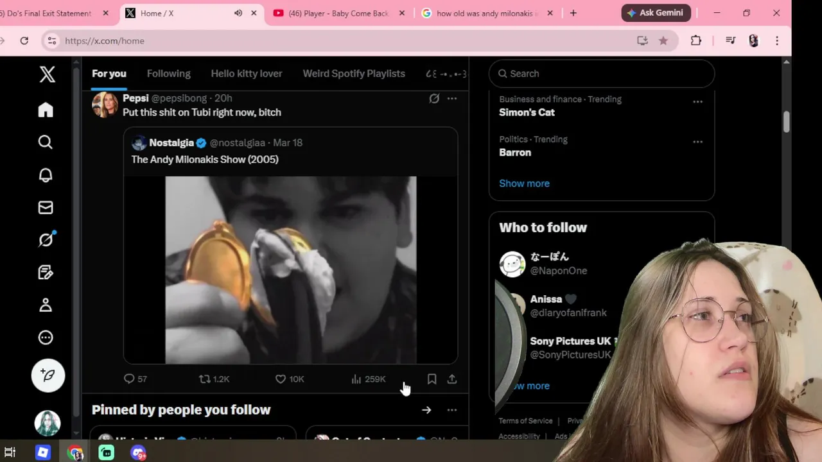Open a new browser tab
The image size is (822, 462).
click(573, 13)
